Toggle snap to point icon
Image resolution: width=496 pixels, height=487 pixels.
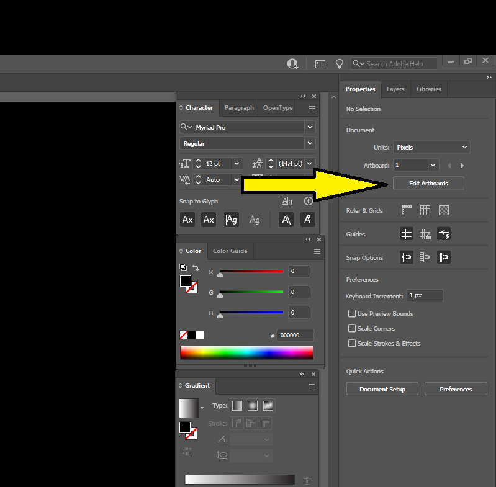[407, 257]
